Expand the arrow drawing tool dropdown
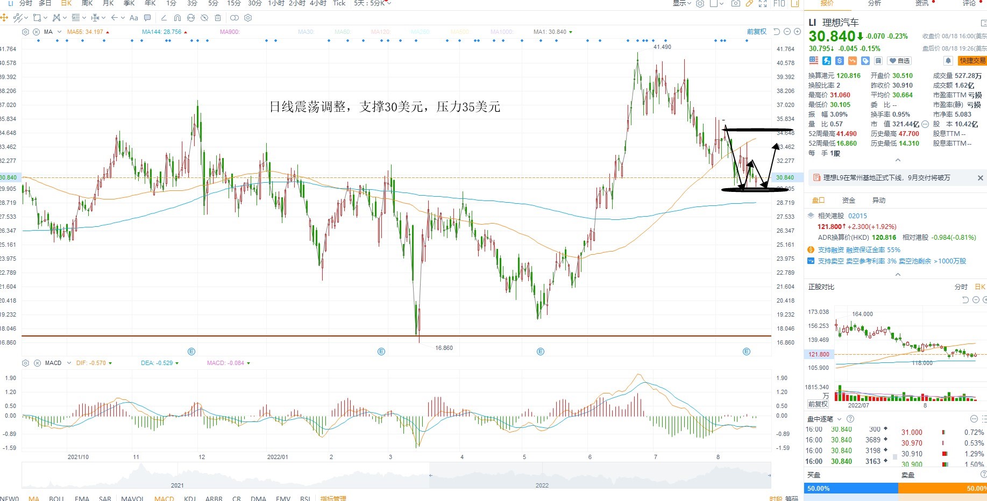 pos(123,18)
